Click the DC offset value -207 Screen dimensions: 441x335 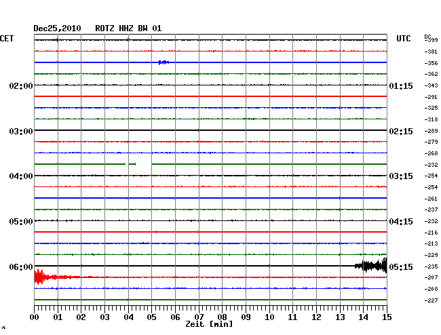[x=431, y=277]
